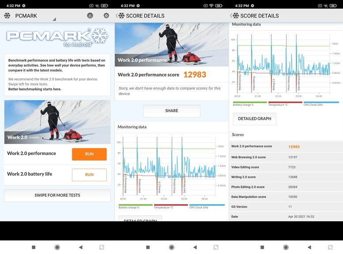Screen dimensions: 343x254
Task: Tap the Work 2.0 skier thumbnail on home
Action: [57, 122]
